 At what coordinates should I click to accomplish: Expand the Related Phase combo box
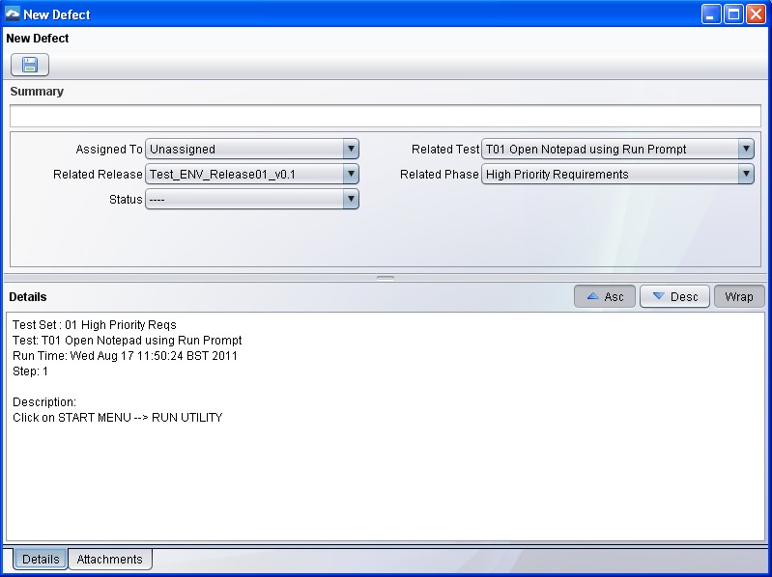pos(617,174)
